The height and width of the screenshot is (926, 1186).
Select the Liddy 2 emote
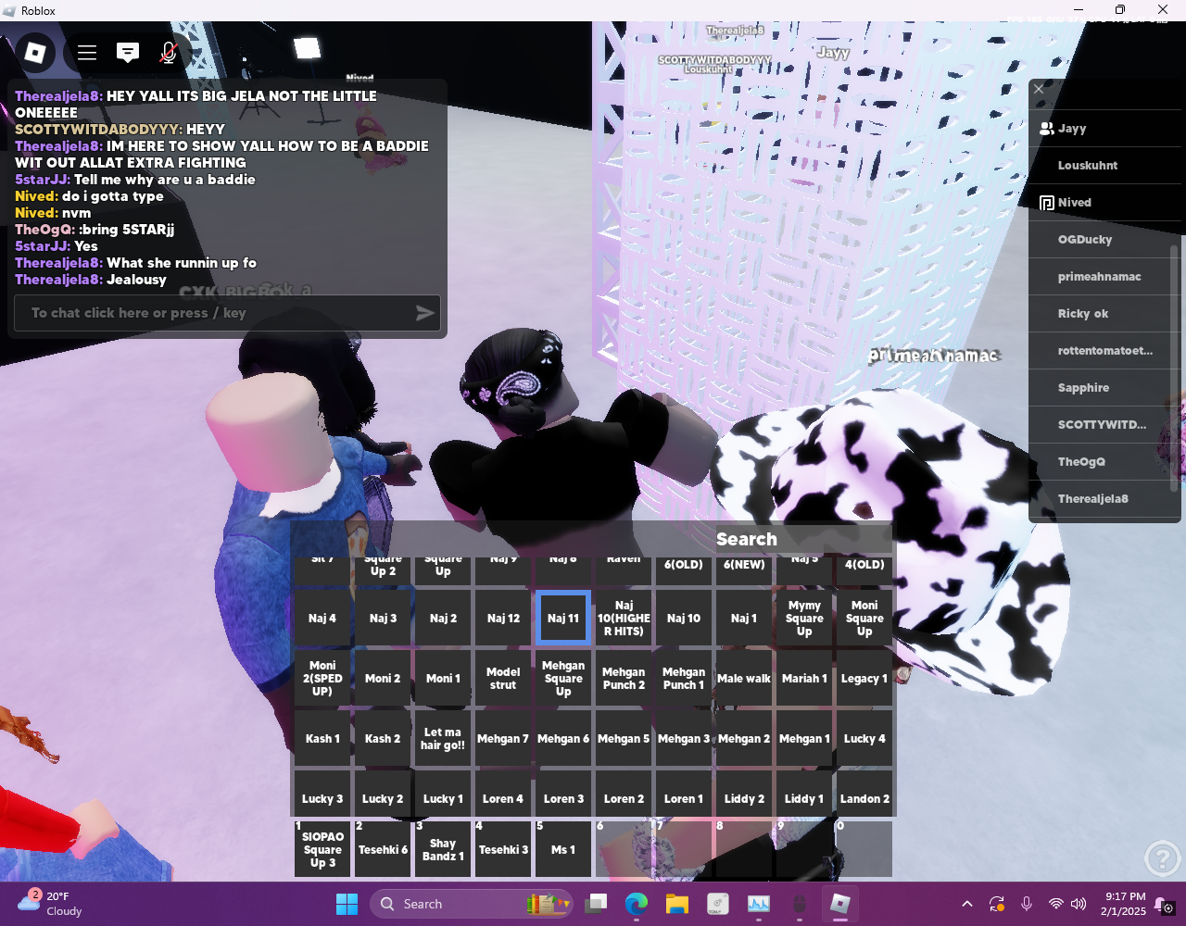pos(744,795)
